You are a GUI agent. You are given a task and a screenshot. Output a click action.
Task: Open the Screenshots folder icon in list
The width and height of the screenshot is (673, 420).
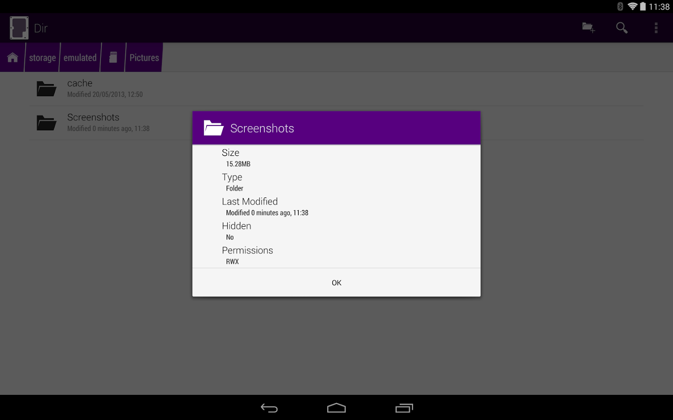(46, 123)
